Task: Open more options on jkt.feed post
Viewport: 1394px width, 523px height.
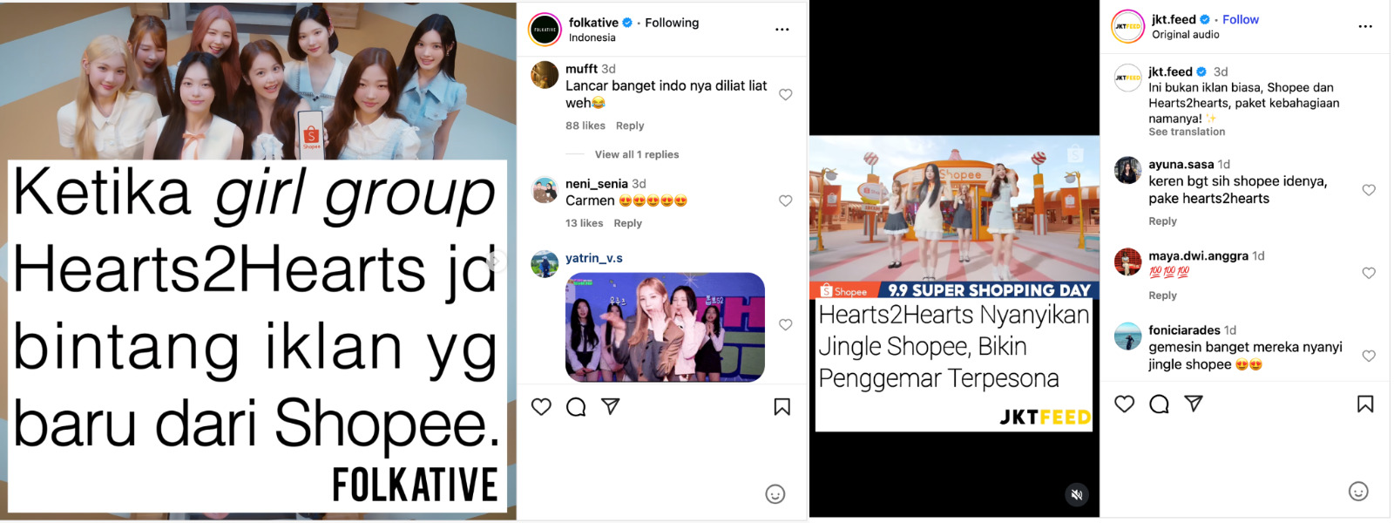Action: 1365,26
